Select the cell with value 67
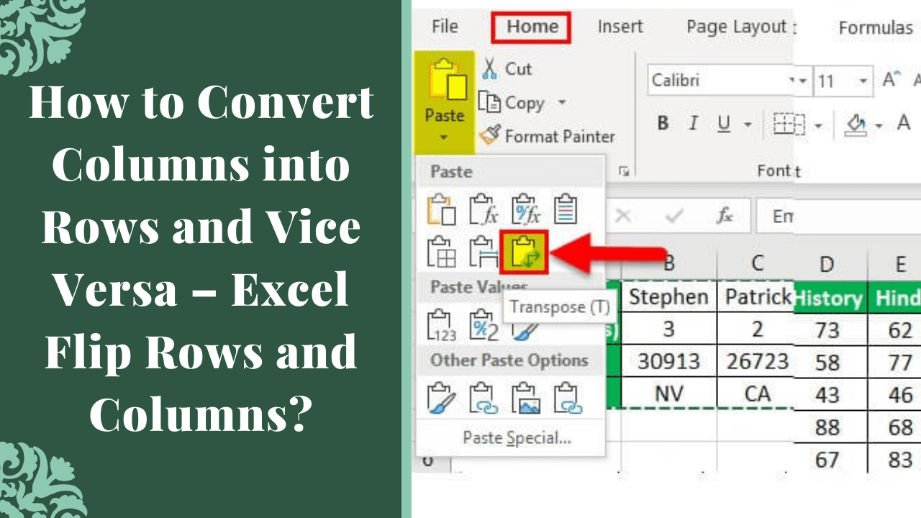This screenshot has height=518, width=921. click(x=830, y=459)
